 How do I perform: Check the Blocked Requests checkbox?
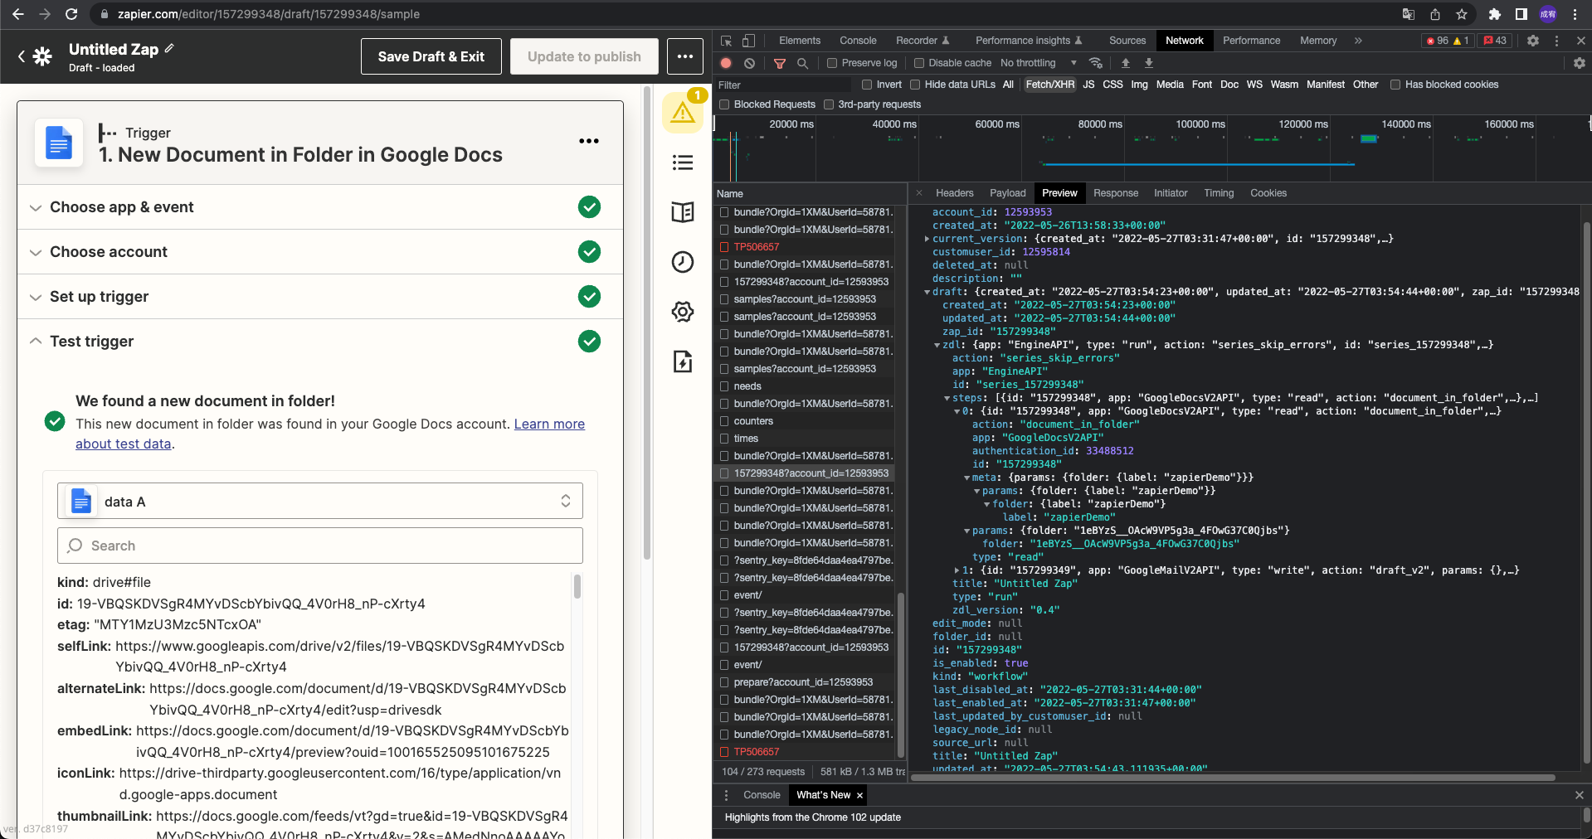coord(724,104)
